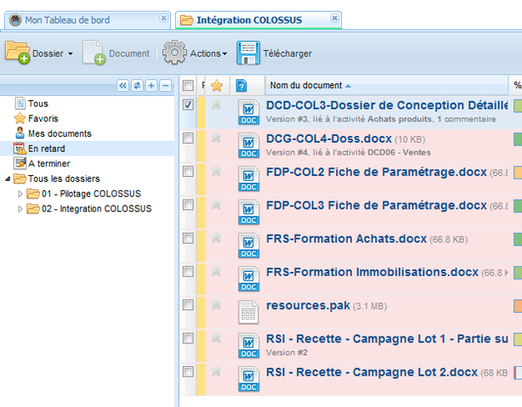Refresh the folder tree
The width and height of the screenshot is (522, 407).
137,86
